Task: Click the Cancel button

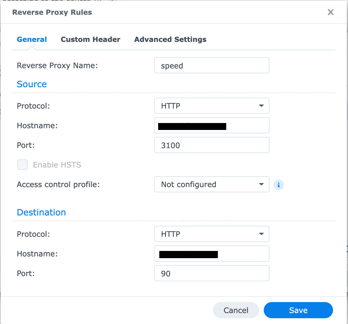Action: click(236, 310)
